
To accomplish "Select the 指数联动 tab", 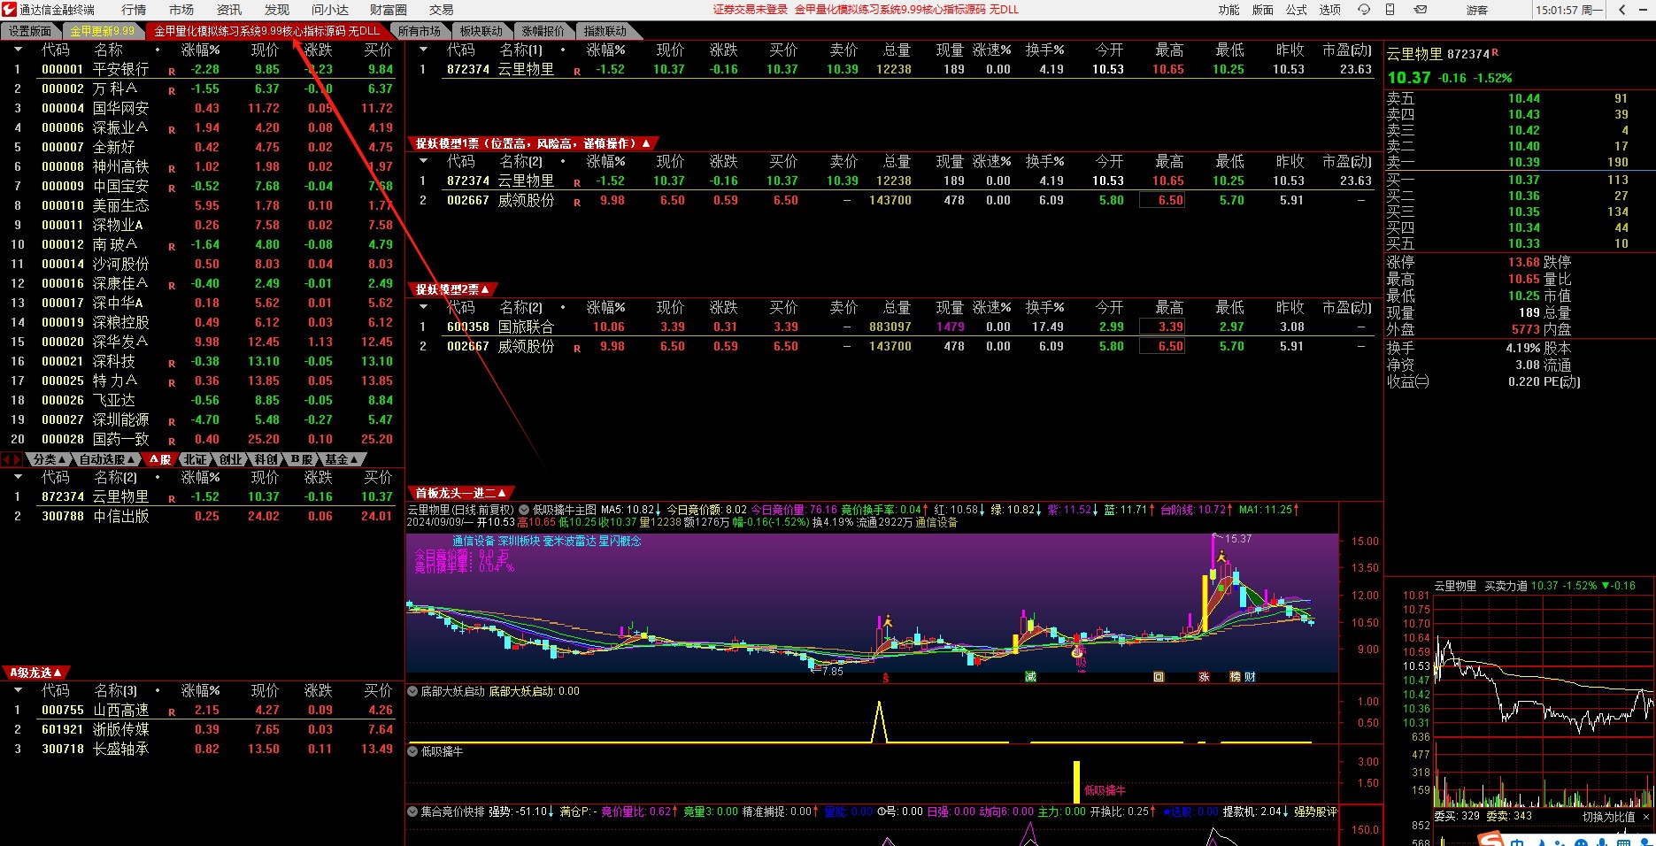I will [x=605, y=31].
